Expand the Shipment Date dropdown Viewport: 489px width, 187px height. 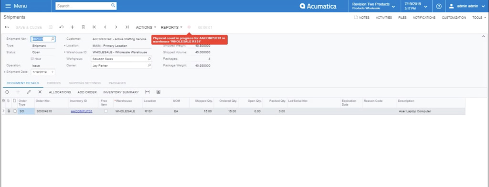[x=53, y=72]
